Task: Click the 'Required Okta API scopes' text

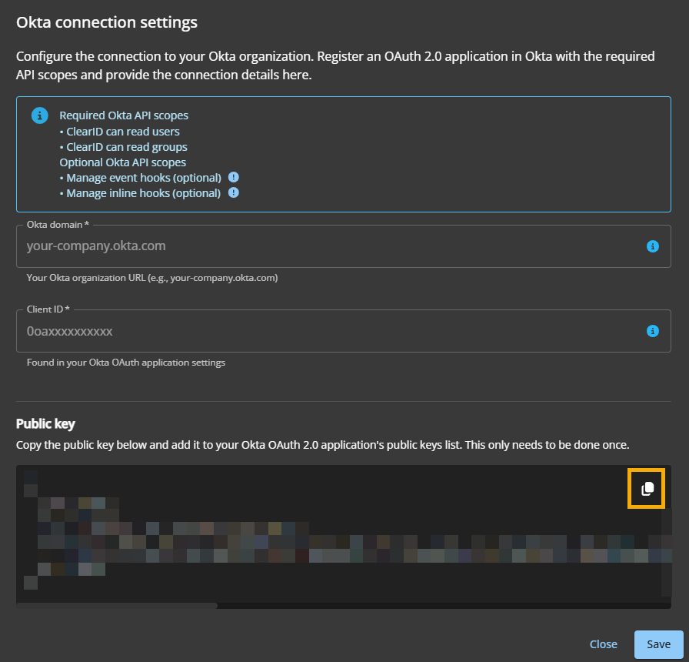Action: click(124, 115)
